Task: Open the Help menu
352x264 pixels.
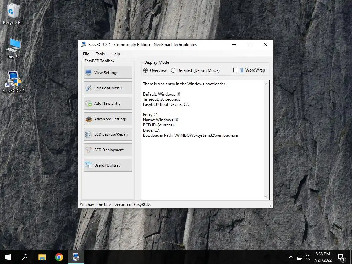Action: click(x=115, y=54)
